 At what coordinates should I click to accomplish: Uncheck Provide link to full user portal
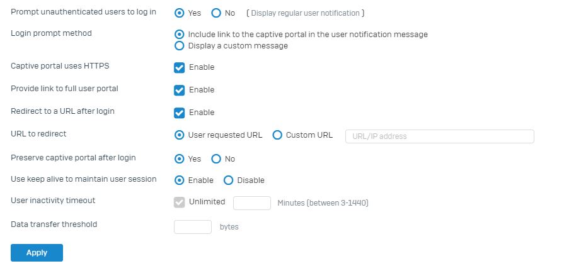click(180, 90)
